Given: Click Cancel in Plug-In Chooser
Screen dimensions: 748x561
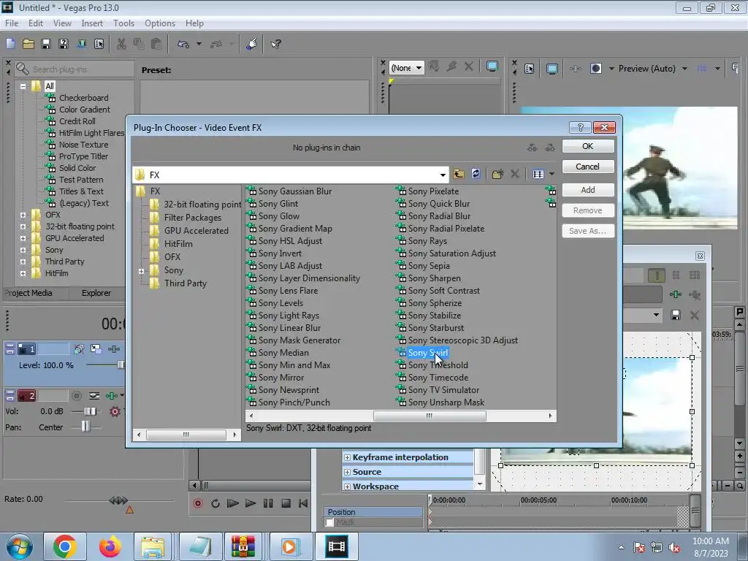Looking at the screenshot, I should pyautogui.click(x=588, y=167).
